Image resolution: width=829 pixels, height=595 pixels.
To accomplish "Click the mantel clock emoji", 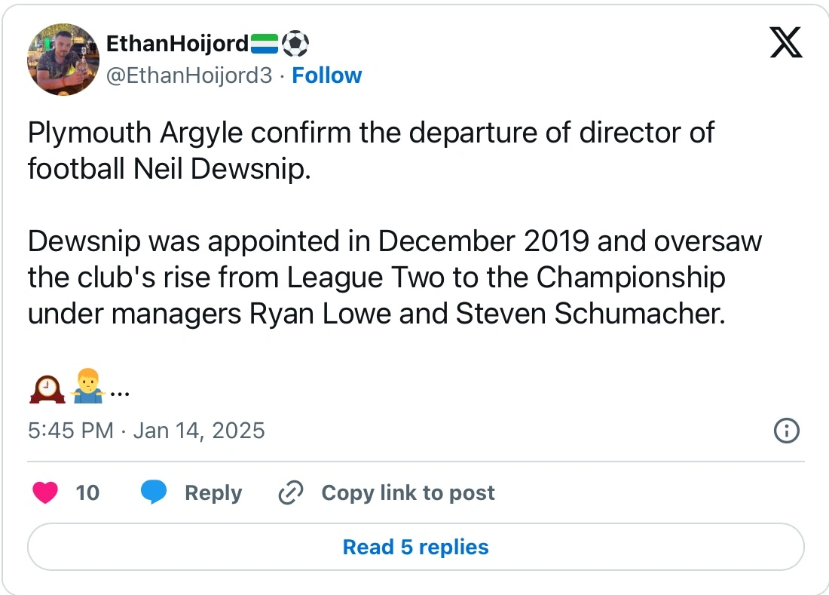I will point(47,388).
